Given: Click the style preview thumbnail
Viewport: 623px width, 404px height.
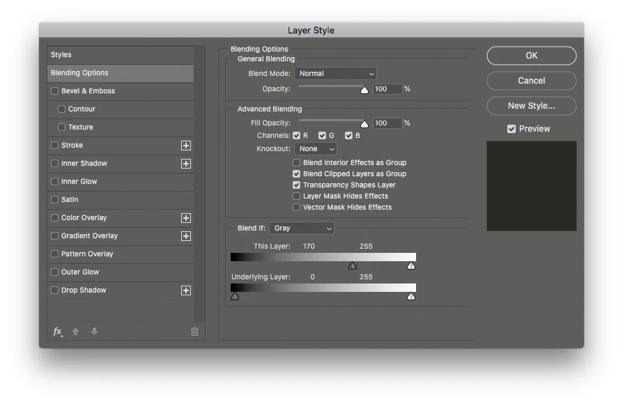Looking at the screenshot, I should click(532, 186).
